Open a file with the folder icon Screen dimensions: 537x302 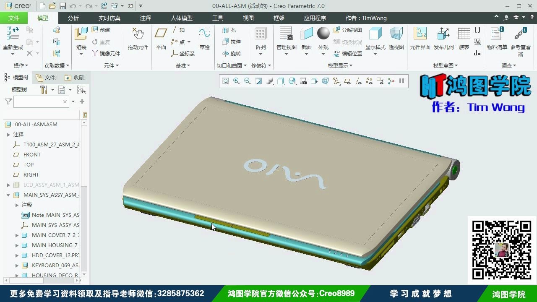tap(52, 6)
